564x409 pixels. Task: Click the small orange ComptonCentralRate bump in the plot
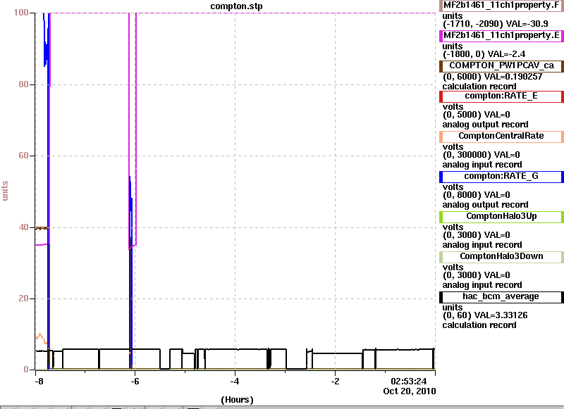click(41, 339)
